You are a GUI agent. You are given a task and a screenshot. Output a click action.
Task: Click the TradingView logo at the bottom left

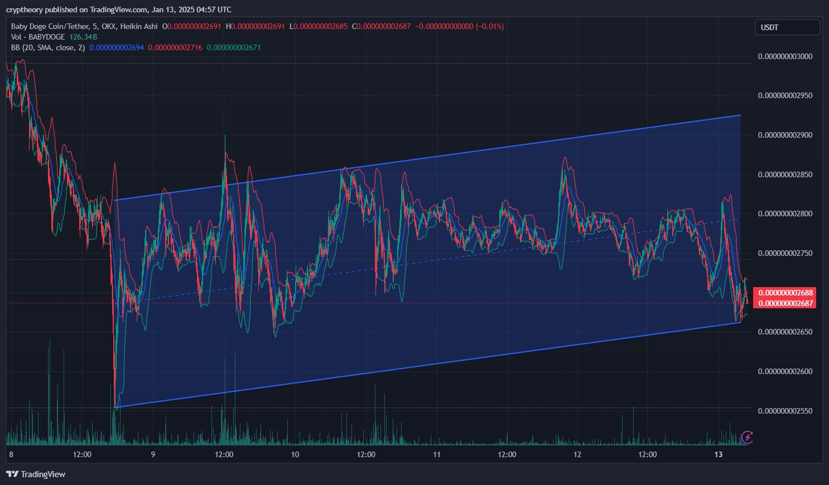click(x=36, y=474)
